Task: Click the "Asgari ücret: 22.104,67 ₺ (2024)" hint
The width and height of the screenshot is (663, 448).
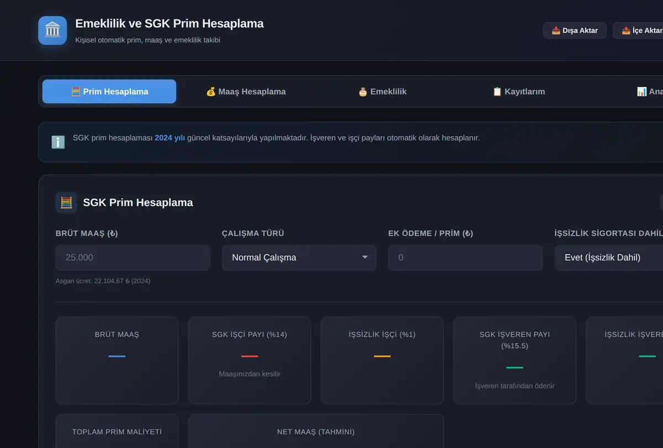Action: (x=103, y=281)
